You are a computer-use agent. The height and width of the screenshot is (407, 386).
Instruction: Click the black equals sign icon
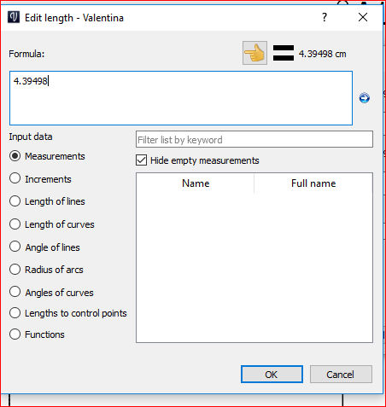coord(284,53)
